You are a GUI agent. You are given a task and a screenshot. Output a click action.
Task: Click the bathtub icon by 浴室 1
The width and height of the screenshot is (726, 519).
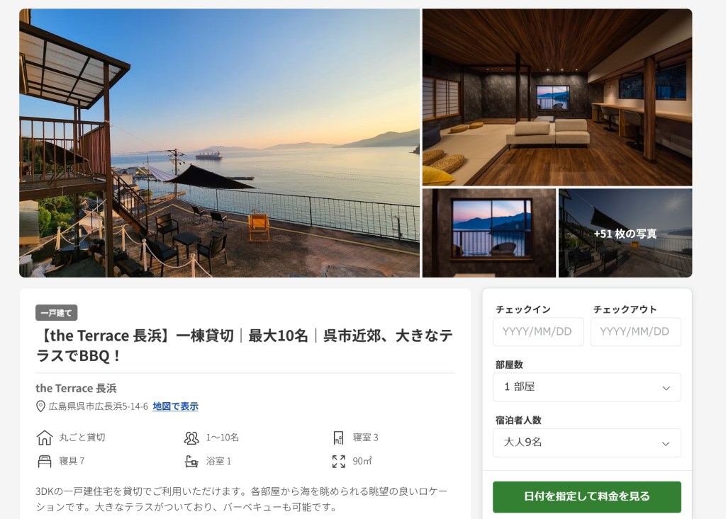(x=191, y=461)
